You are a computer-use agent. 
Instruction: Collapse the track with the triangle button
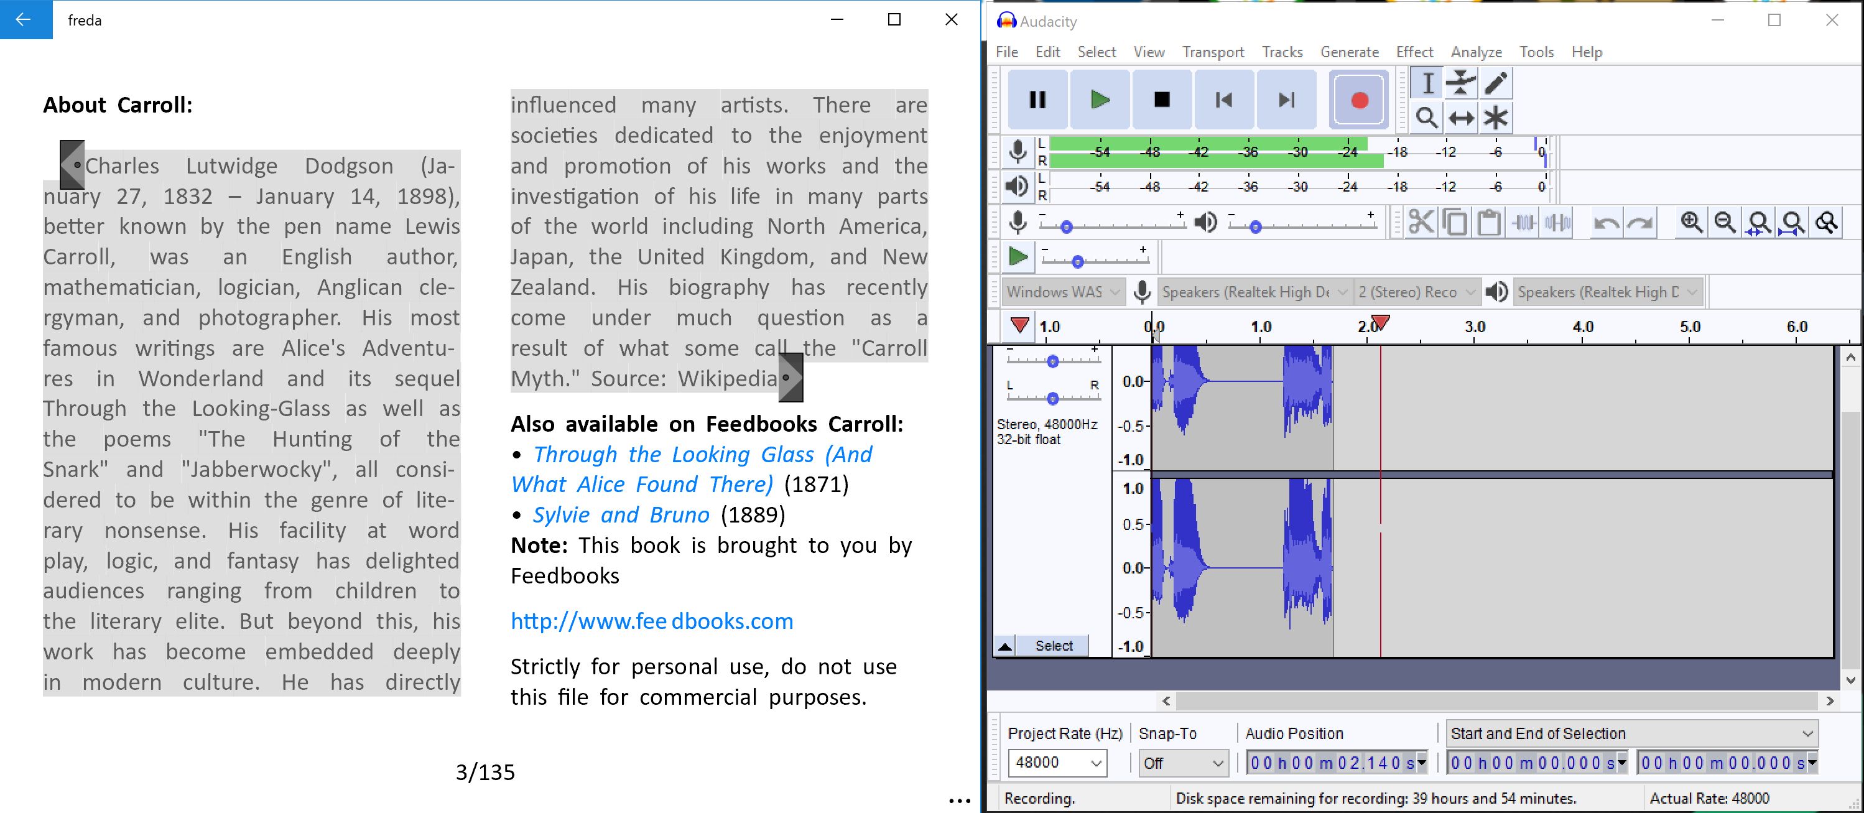coord(1005,646)
